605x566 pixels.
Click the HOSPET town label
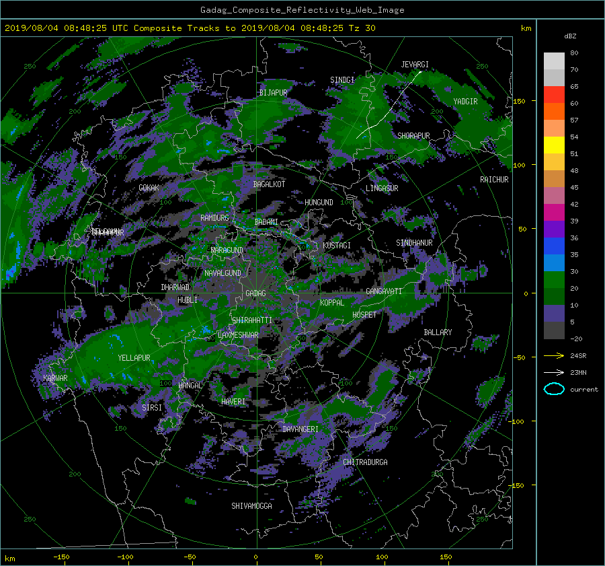tap(364, 315)
